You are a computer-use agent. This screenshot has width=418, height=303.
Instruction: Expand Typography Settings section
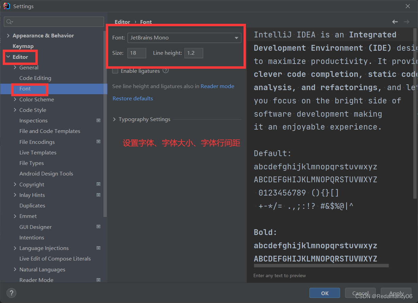click(x=114, y=119)
